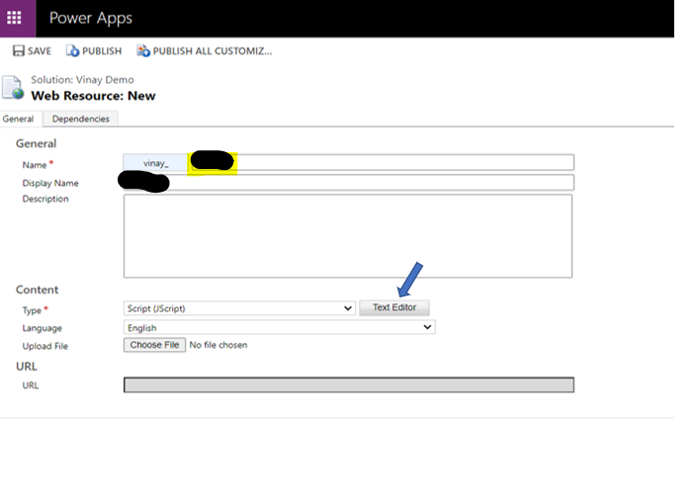The height and width of the screenshot is (502, 694).
Task: Click the Publish All Customizations icon
Action: point(143,50)
